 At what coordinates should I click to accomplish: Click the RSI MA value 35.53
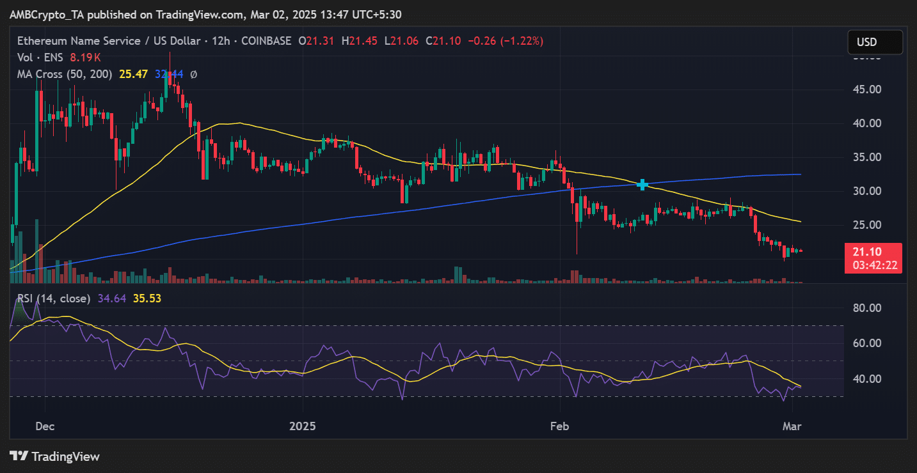pyautogui.click(x=147, y=298)
